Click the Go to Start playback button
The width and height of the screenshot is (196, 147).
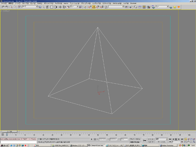coord(170,139)
